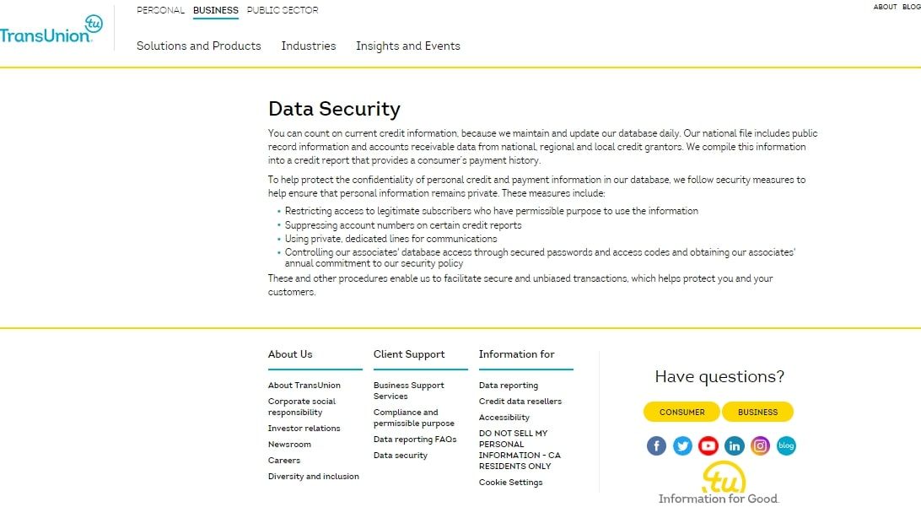
Task: Open TransUnion's Instagram via footer icon
Action: [760, 445]
